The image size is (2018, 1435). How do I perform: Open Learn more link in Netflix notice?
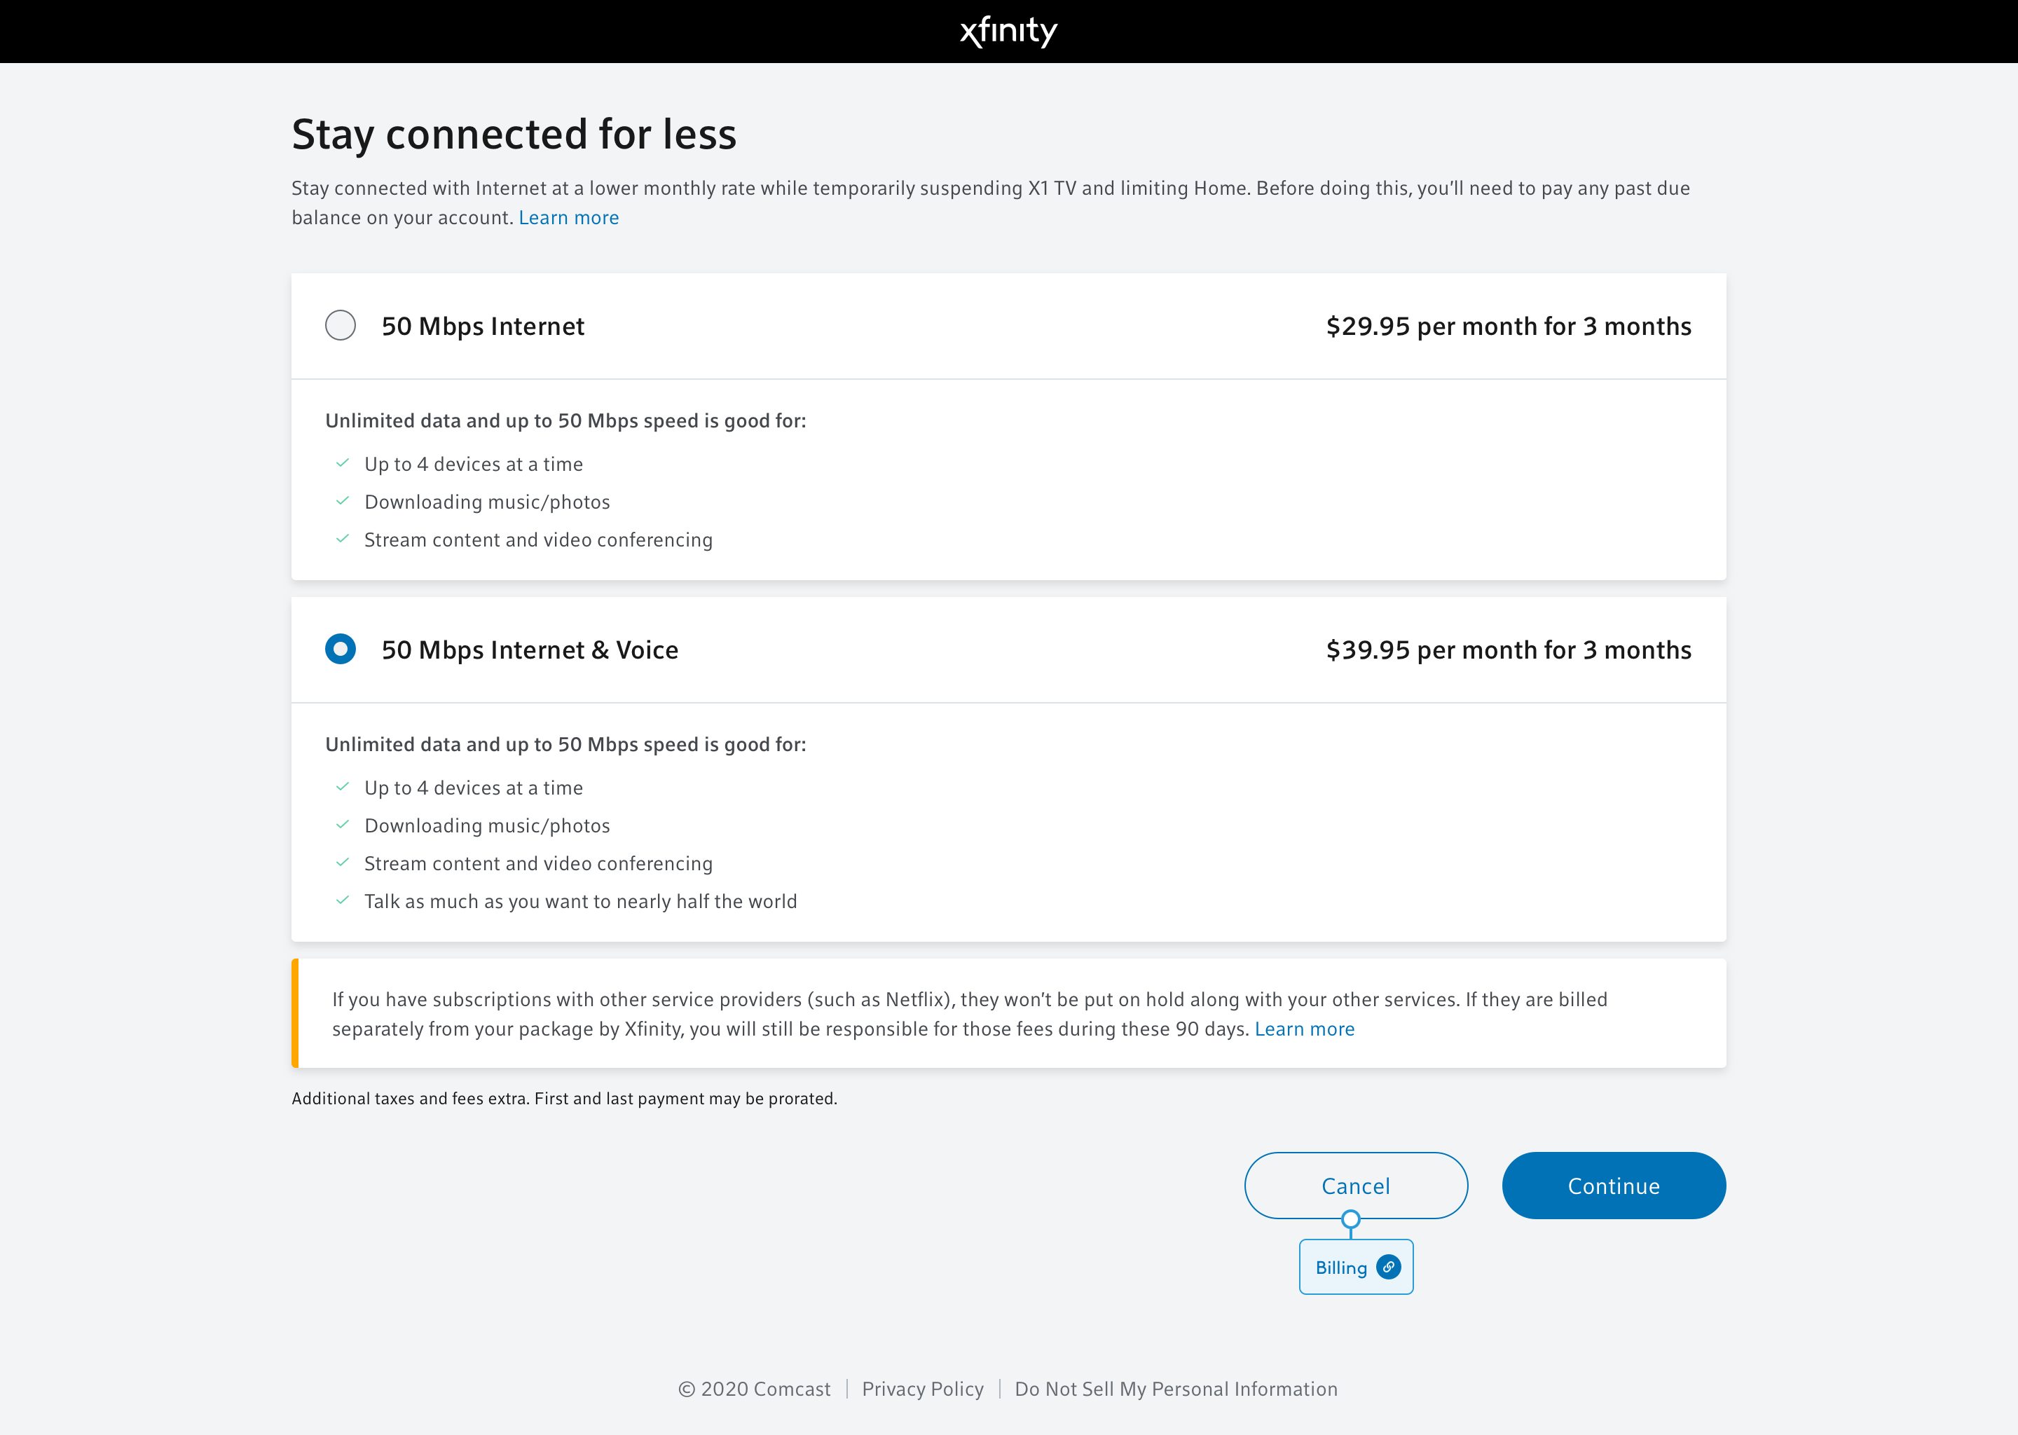[1304, 1029]
